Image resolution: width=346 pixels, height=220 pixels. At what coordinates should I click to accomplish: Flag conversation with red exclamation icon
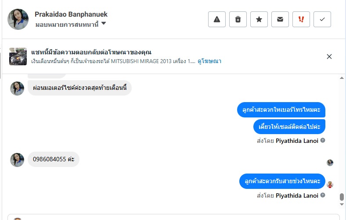pyautogui.click(x=301, y=19)
